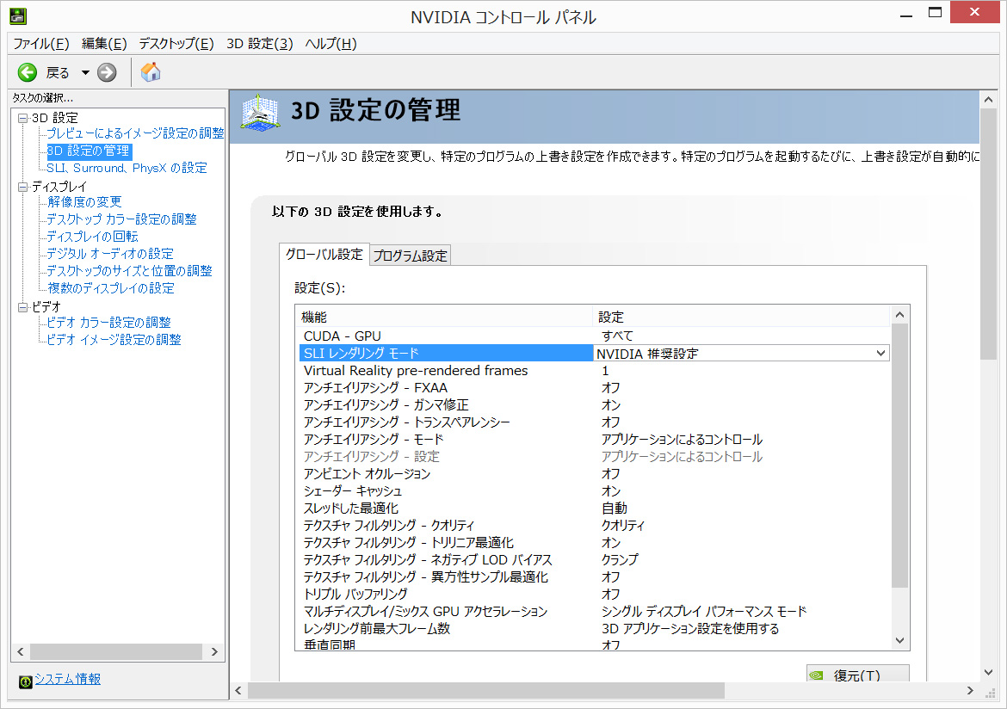Select the 垂直同期 setting row
This screenshot has width=1007, height=709.
pos(330,645)
